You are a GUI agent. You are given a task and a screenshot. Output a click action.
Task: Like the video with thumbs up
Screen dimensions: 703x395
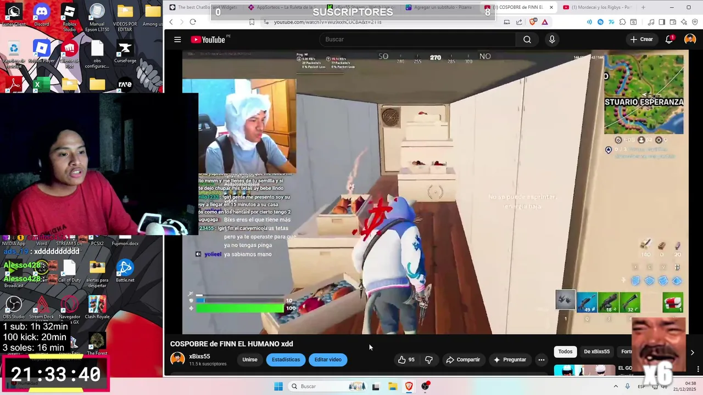406,360
